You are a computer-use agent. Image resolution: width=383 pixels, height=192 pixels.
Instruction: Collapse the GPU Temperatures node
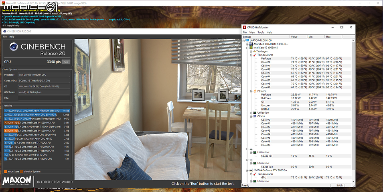251,174
